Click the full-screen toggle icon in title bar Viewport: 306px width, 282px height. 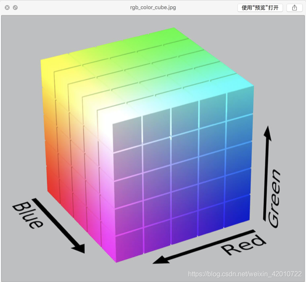(x=15, y=8)
